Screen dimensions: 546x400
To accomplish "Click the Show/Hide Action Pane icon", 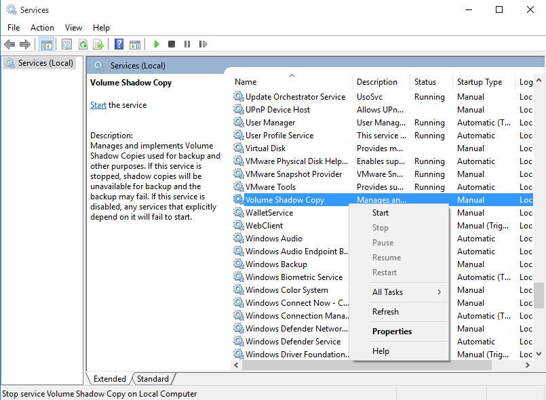I will pos(135,44).
